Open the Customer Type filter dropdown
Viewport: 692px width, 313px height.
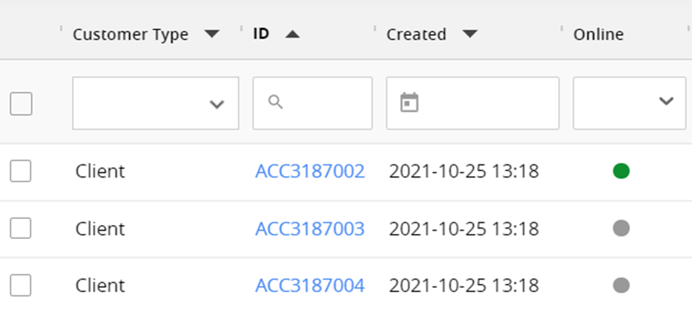pyautogui.click(x=156, y=104)
